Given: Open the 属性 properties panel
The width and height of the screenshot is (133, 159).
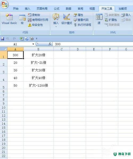Looking at the screenshot, I should tap(78, 15).
